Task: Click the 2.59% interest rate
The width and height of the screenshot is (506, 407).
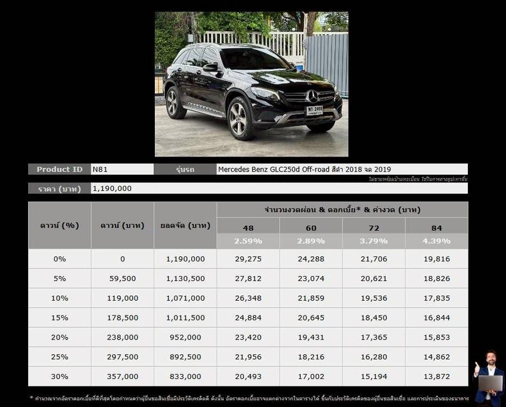Action: [248, 241]
